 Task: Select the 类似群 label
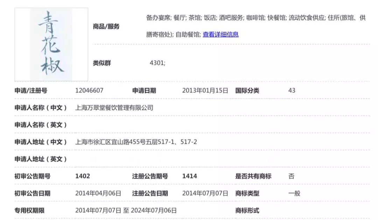pos(102,63)
